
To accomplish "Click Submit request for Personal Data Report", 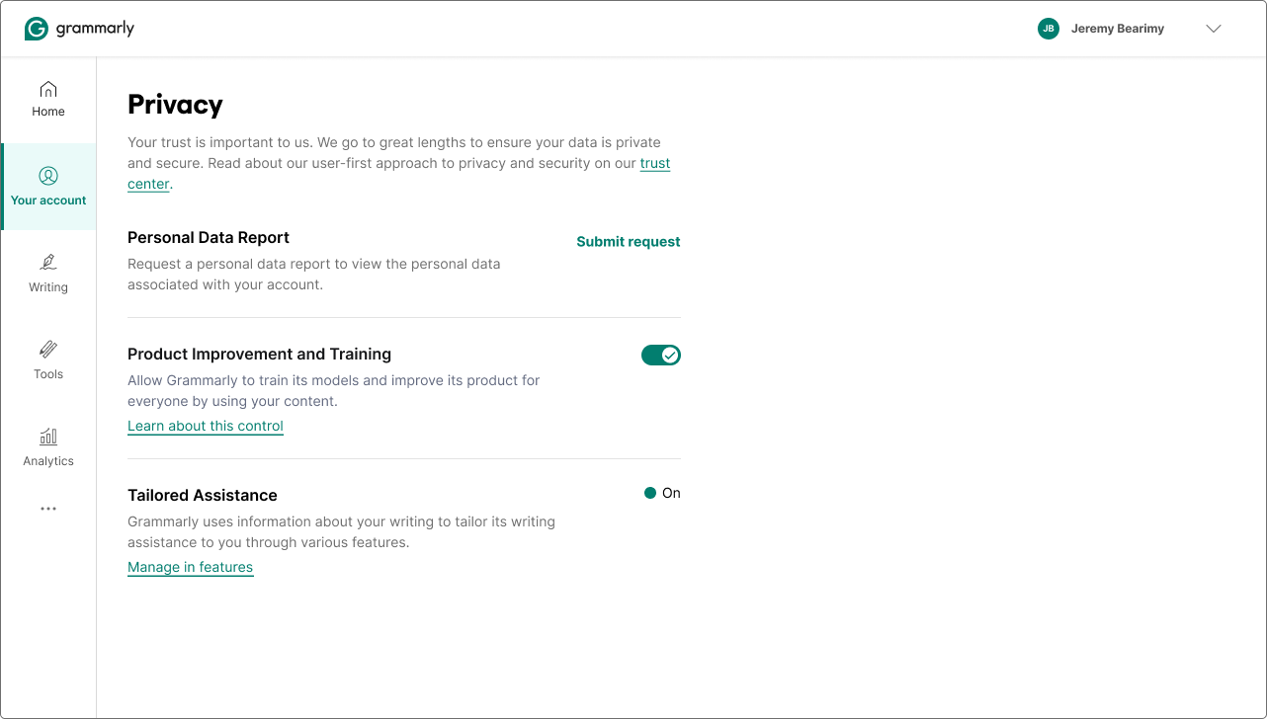I will pos(629,241).
